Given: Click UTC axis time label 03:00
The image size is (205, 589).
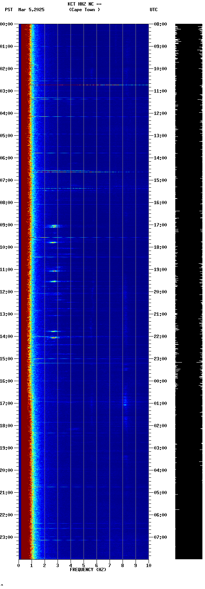Looking at the screenshot, I should coord(160,448).
